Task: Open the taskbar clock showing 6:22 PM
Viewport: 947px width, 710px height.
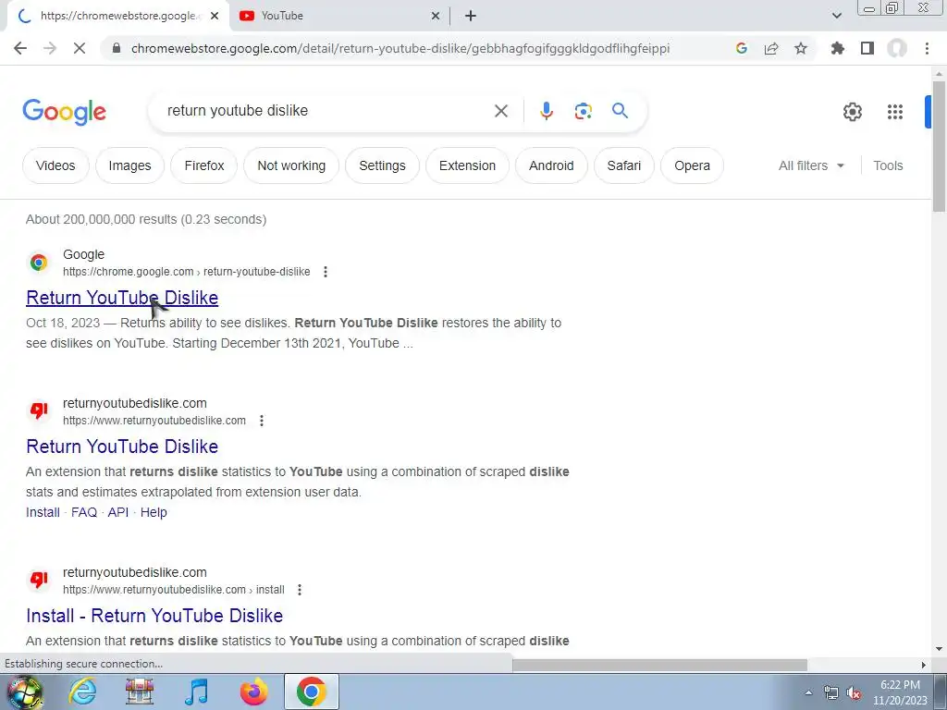Action: [900, 692]
